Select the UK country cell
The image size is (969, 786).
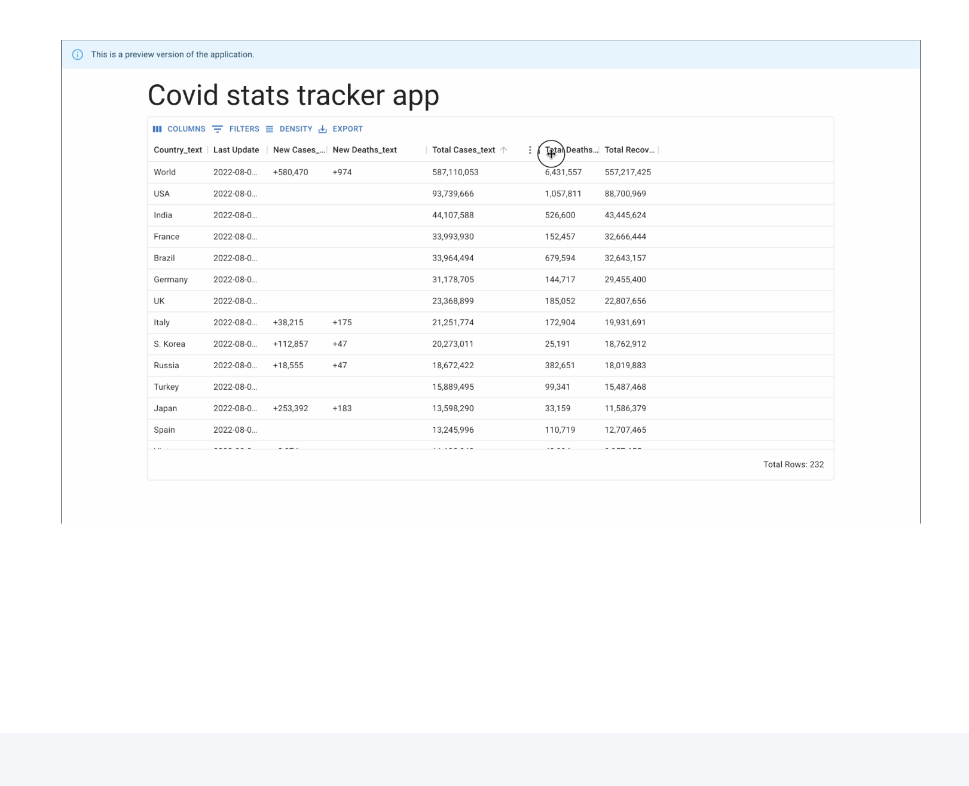coord(159,301)
